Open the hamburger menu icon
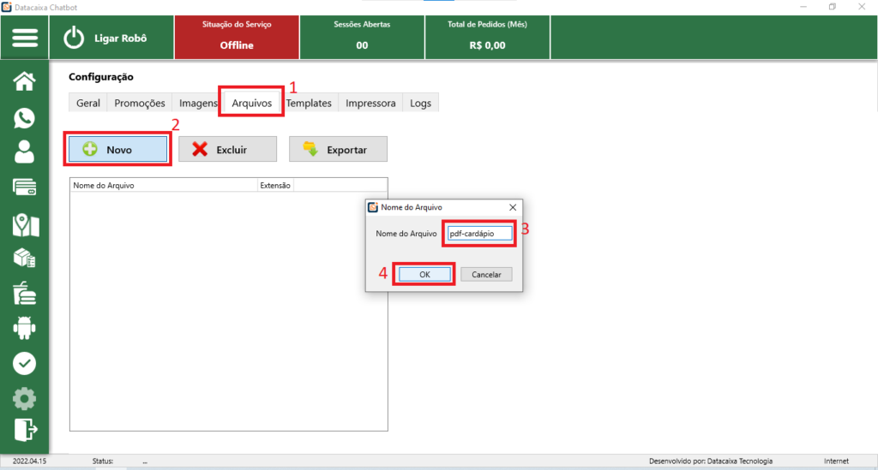 pyautogui.click(x=25, y=39)
